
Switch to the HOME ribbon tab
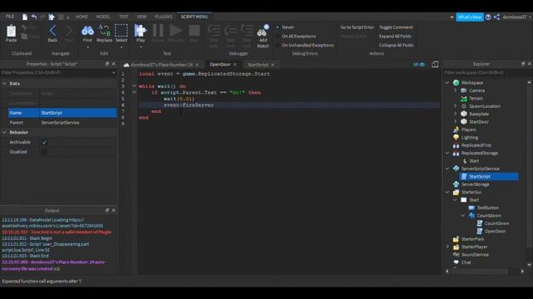tap(82, 17)
